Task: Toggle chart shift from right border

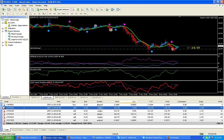Action: 101,9
